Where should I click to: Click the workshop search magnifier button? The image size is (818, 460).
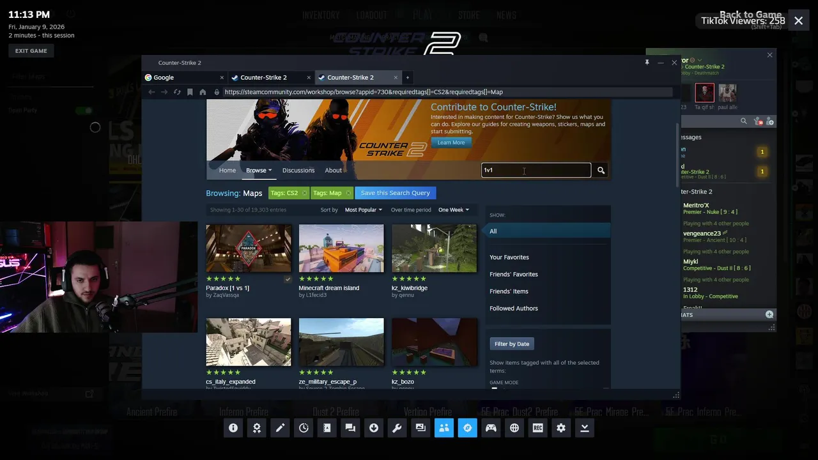[x=601, y=170]
